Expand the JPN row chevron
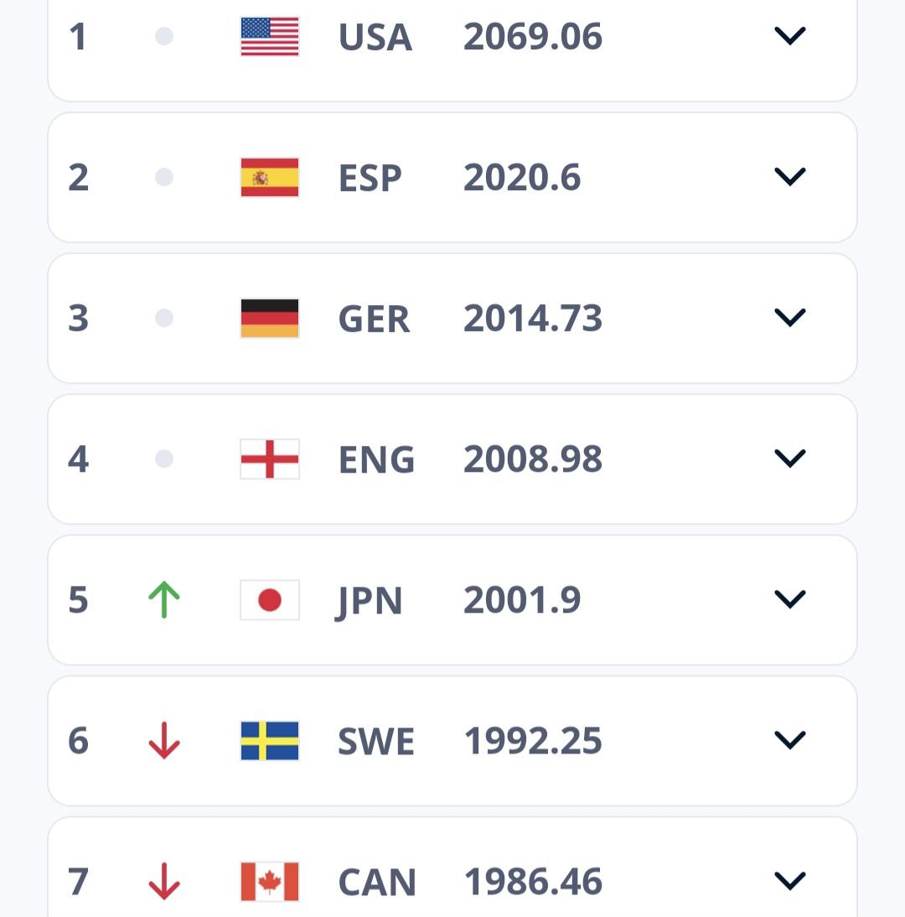This screenshot has width=905, height=917. [789, 599]
